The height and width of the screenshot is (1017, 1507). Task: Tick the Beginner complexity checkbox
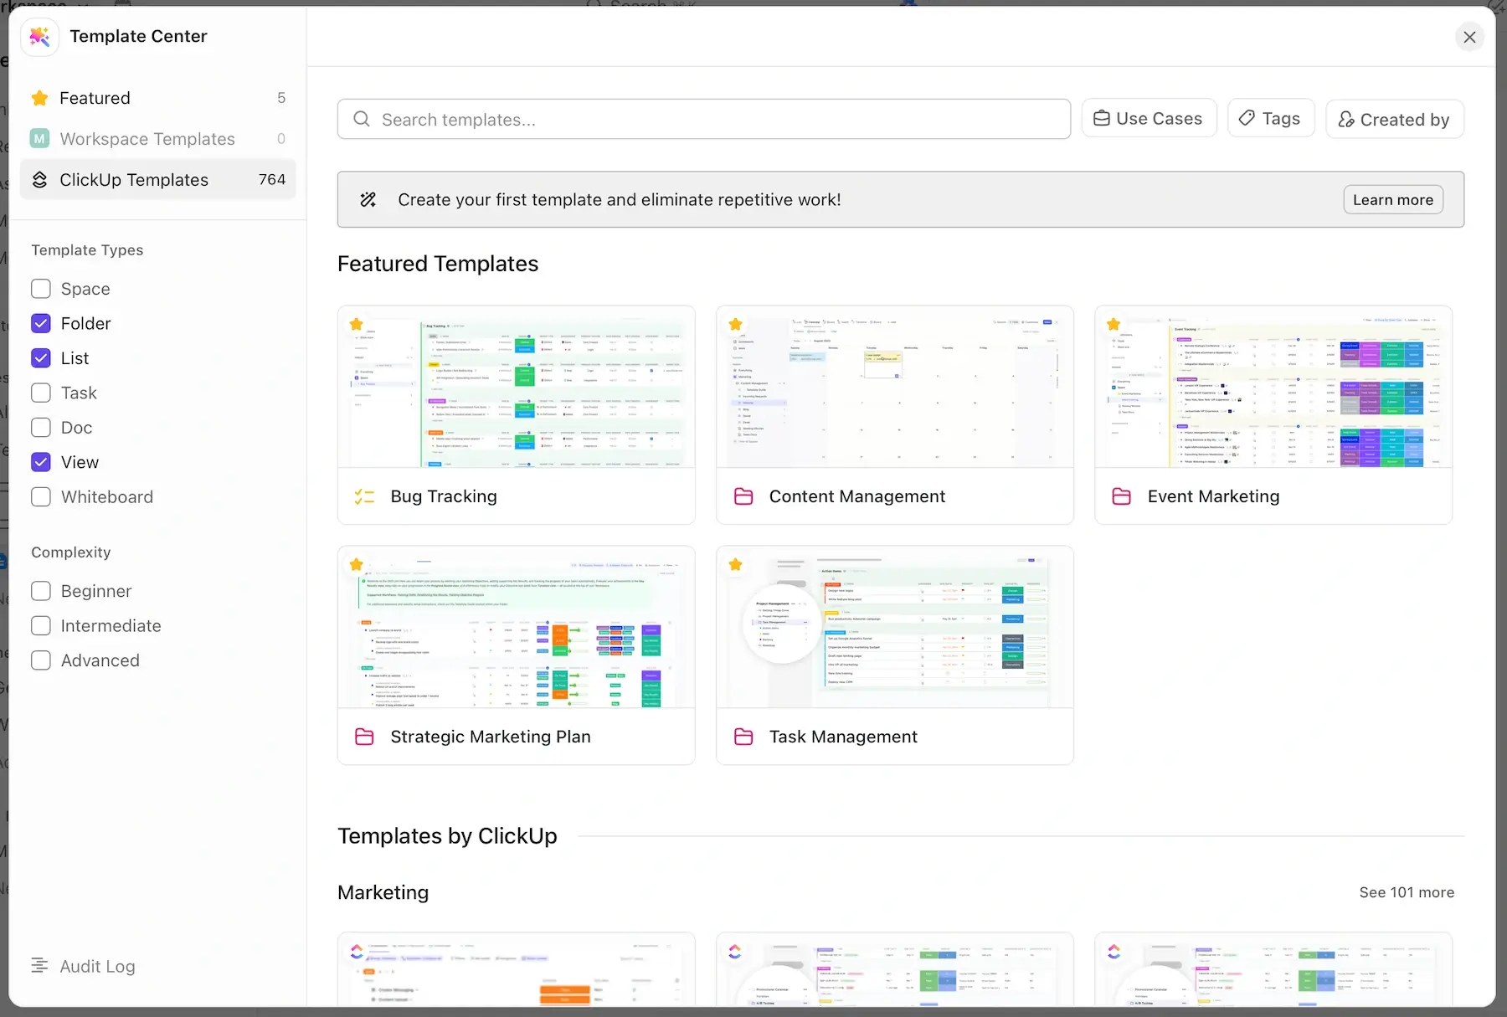click(x=41, y=591)
